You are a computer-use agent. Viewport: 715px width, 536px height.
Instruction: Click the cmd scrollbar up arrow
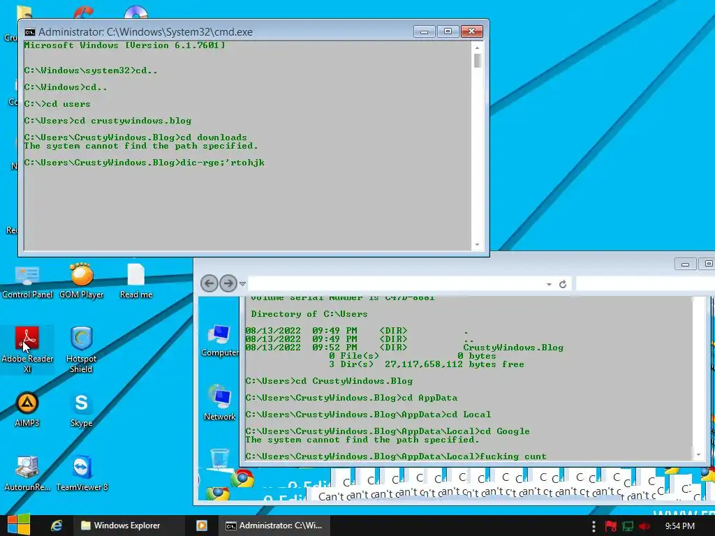coord(477,47)
